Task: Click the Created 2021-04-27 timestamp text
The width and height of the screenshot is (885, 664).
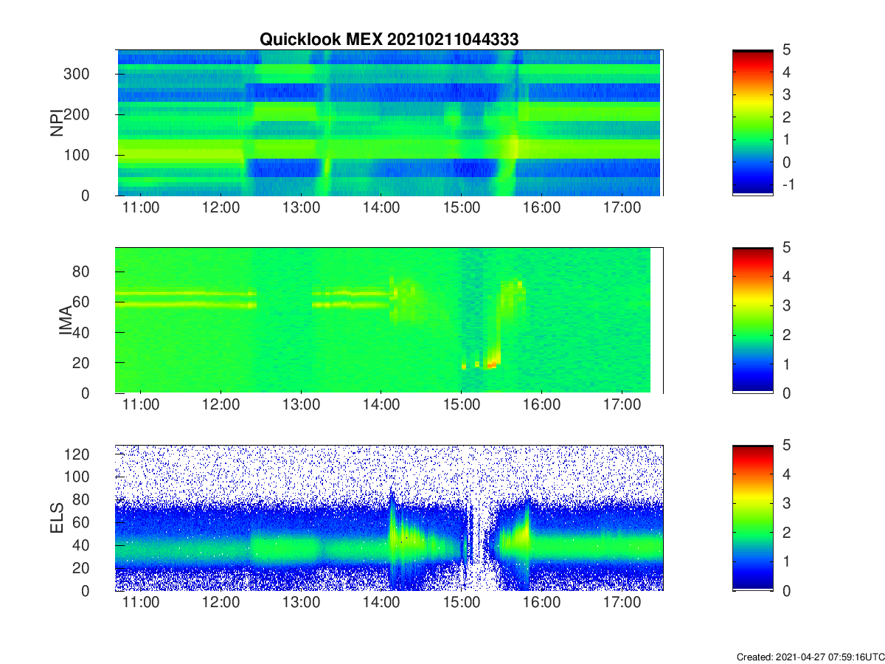Action: click(811, 657)
